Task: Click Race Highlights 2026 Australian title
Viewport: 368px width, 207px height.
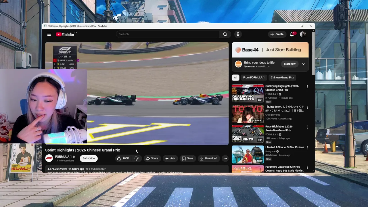Action: click(279, 129)
